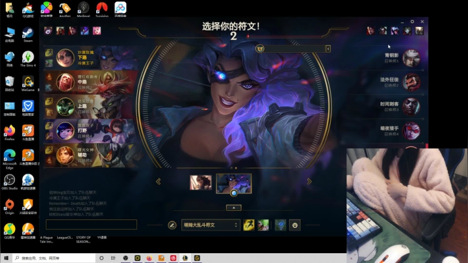Show previous skin with left chevron
468x263 pixels.
159,182
